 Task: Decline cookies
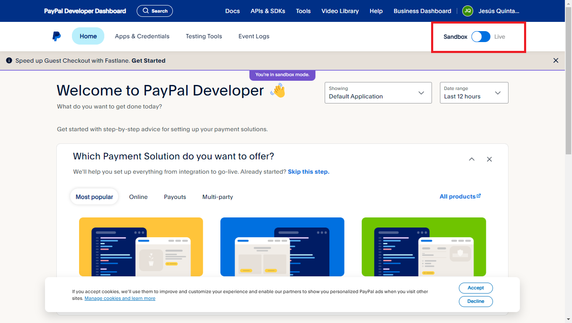(x=476, y=301)
